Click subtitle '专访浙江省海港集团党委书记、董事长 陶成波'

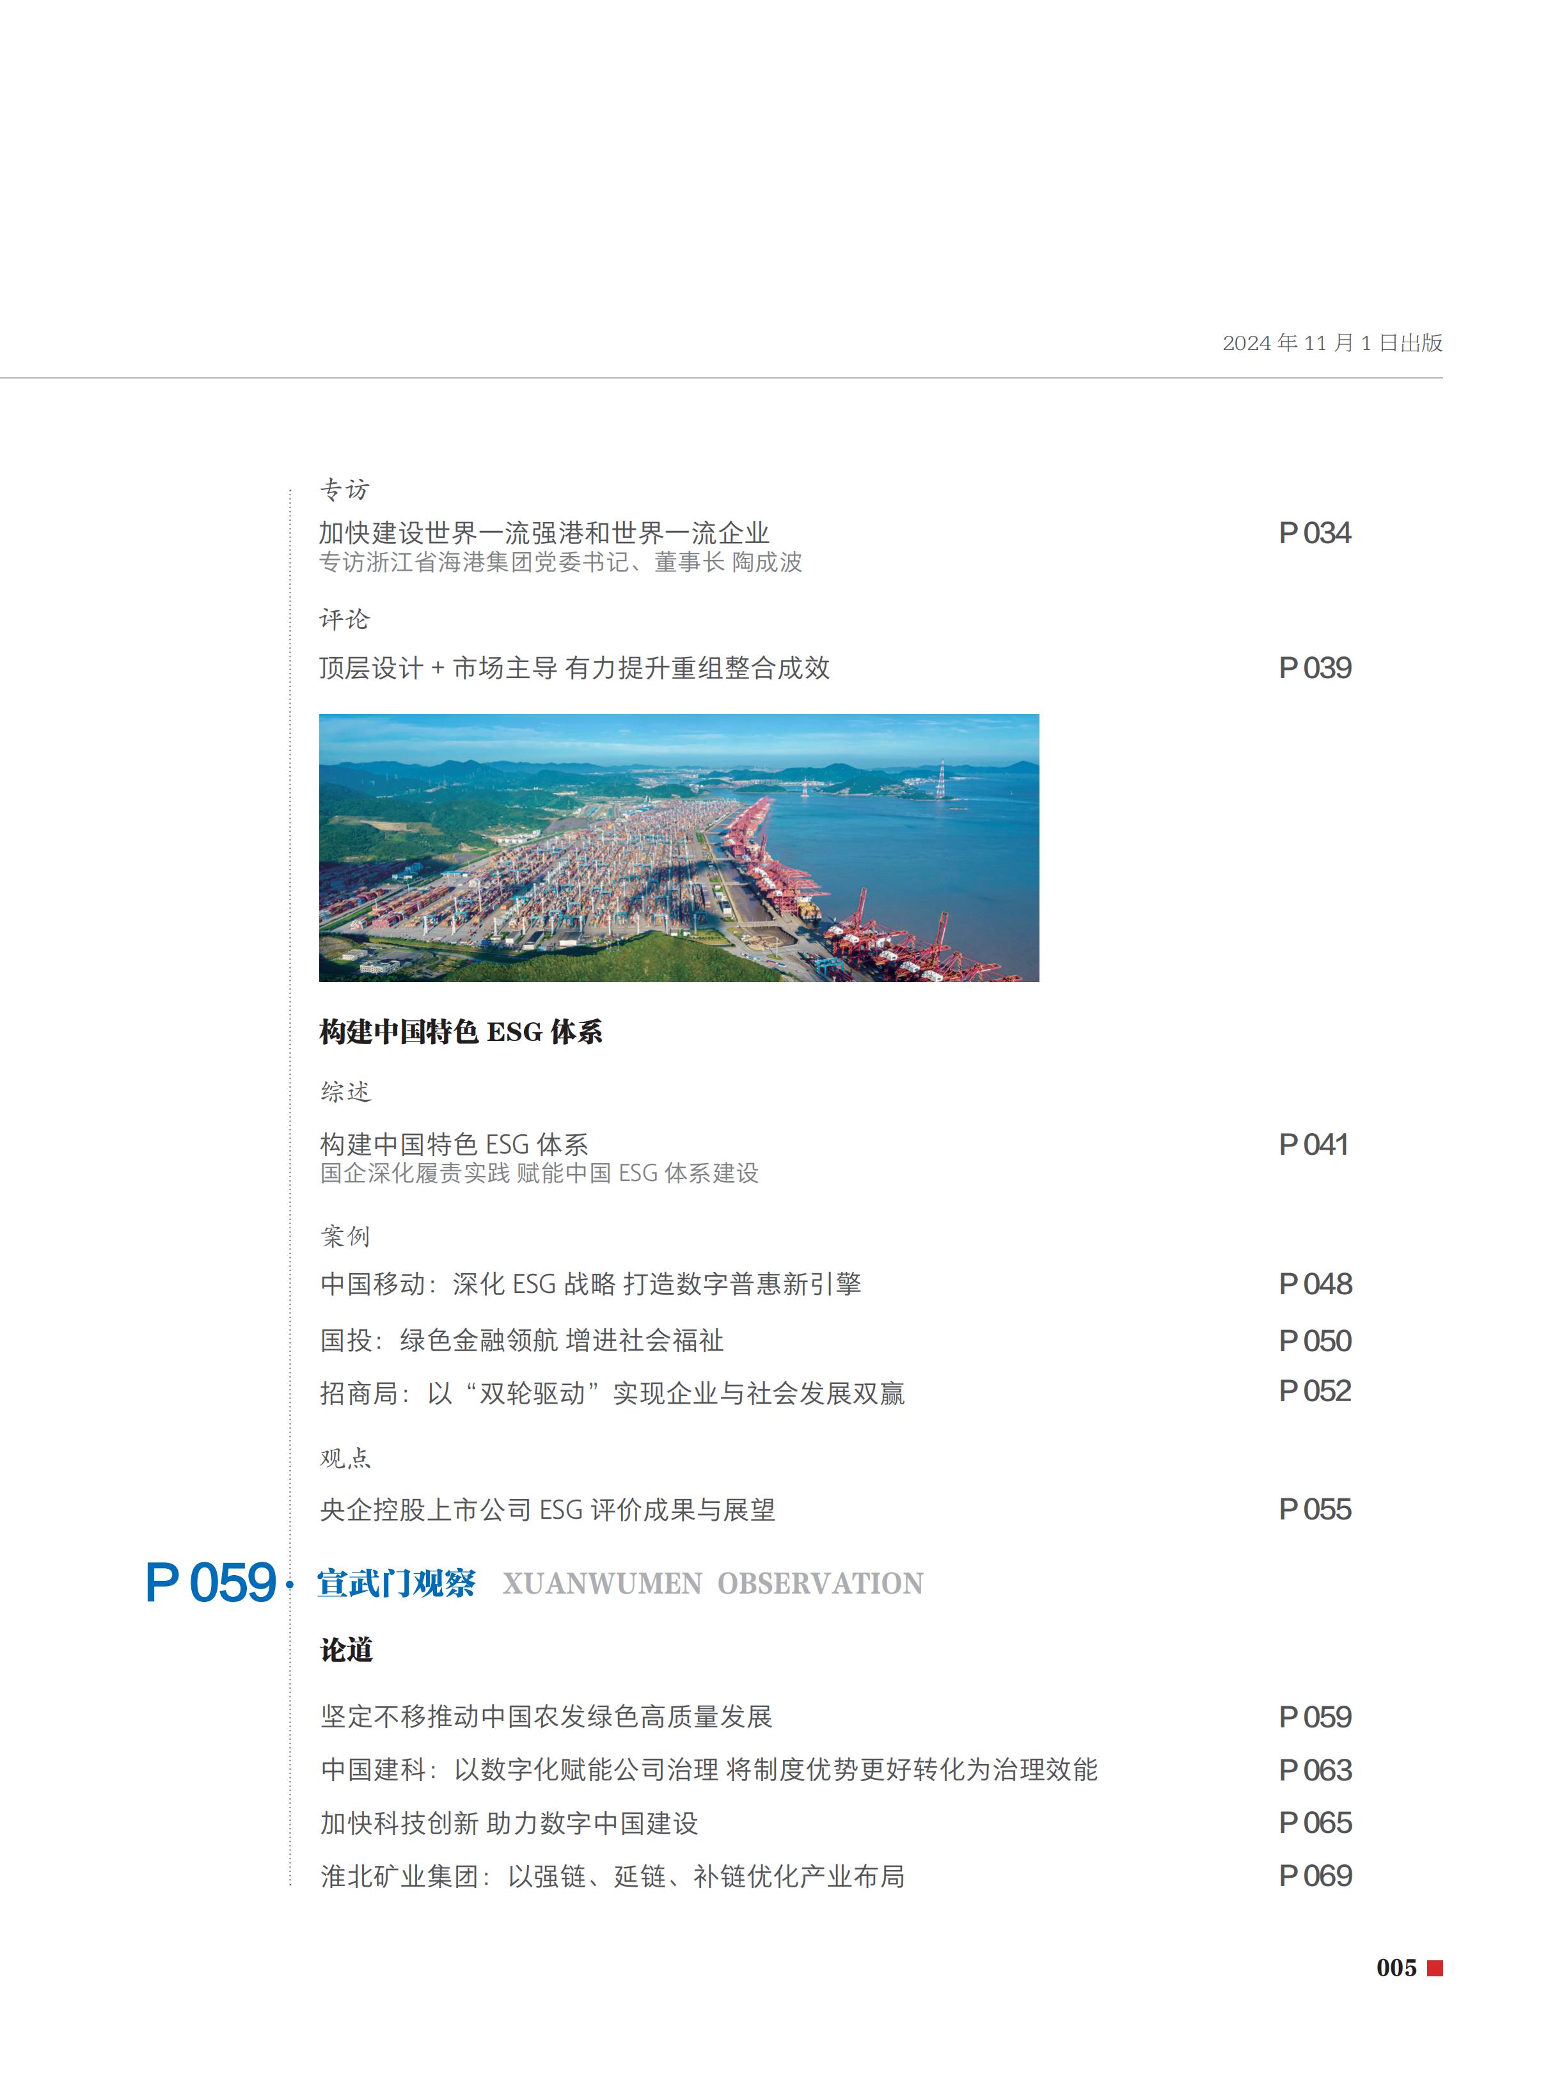(x=561, y=562)
